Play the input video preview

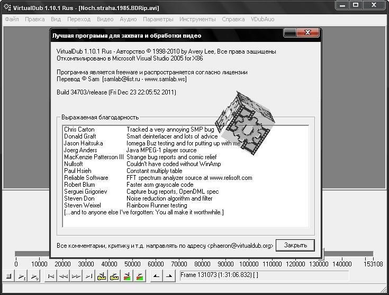click(22, 276)
